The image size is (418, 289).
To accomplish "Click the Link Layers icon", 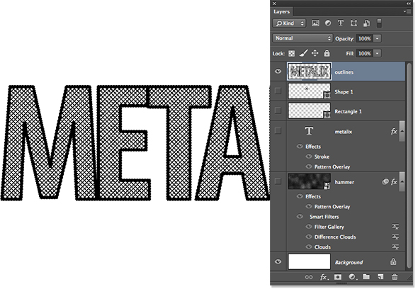I will [309, 277].
